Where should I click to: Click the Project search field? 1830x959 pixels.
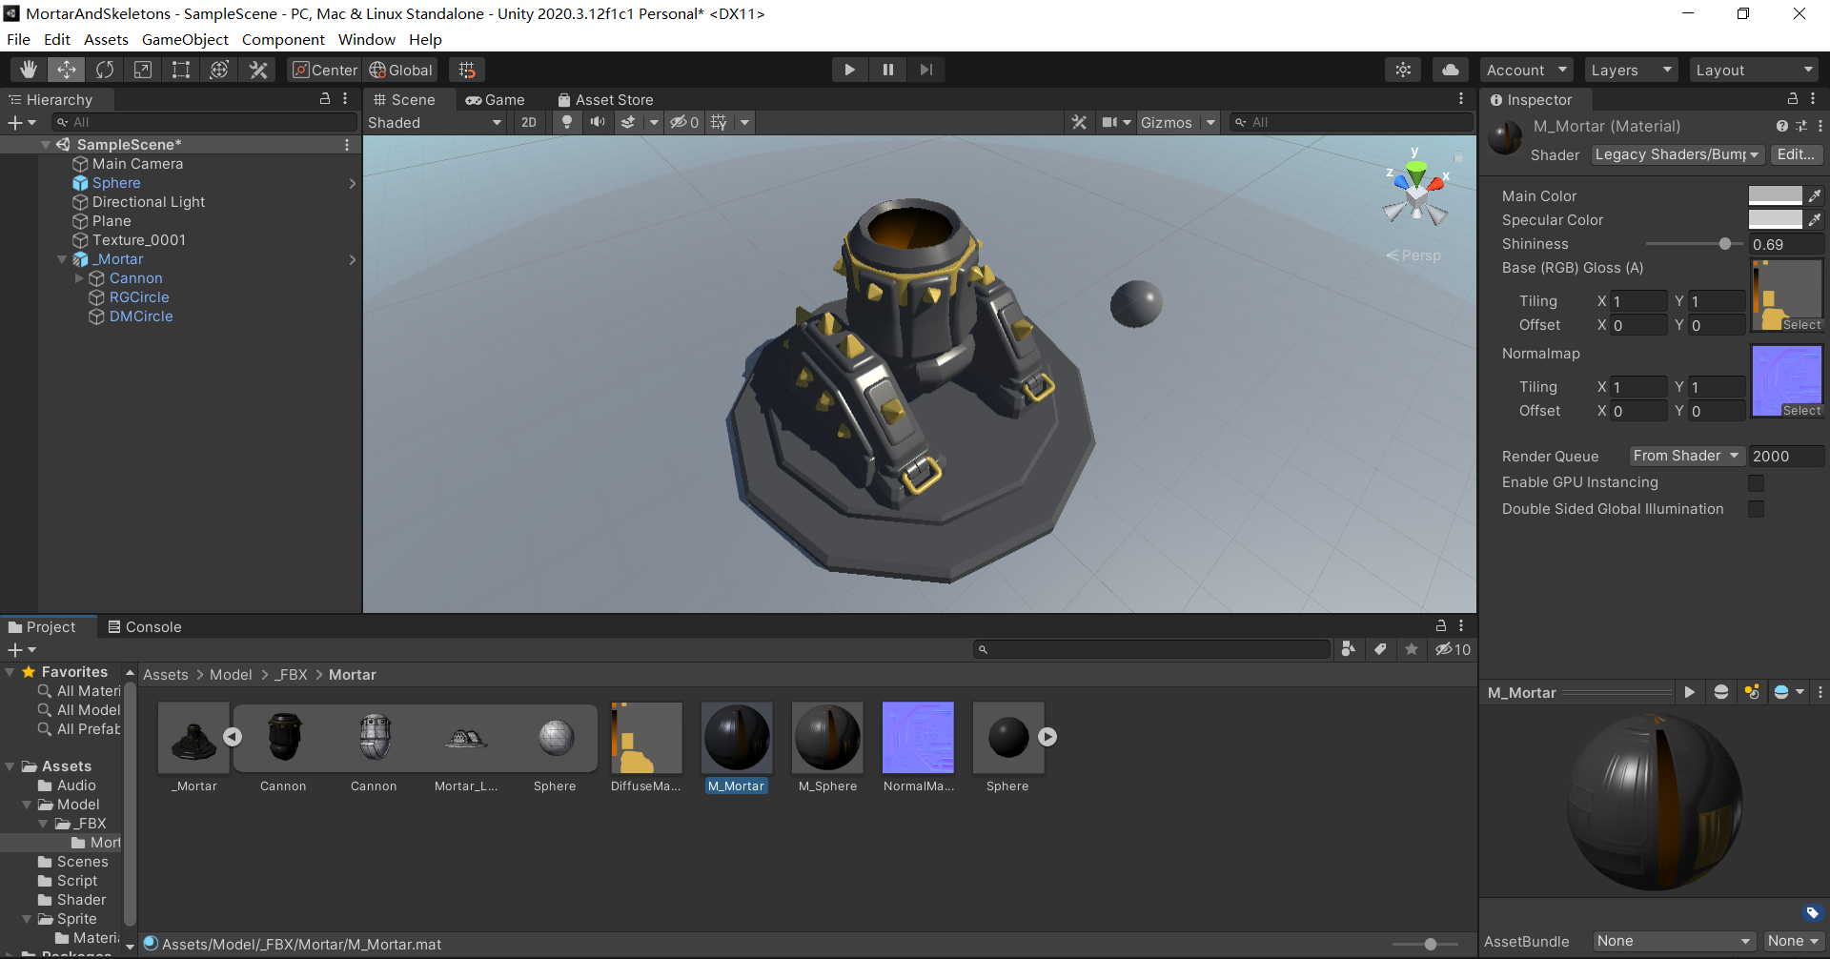coord(1151,649)
